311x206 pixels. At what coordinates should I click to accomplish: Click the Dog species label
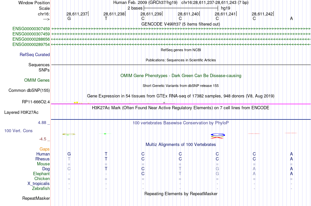[46, 169]
